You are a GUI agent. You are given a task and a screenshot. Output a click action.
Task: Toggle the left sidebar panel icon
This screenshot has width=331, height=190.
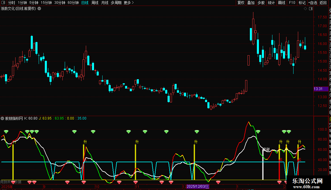coord(3,3)
